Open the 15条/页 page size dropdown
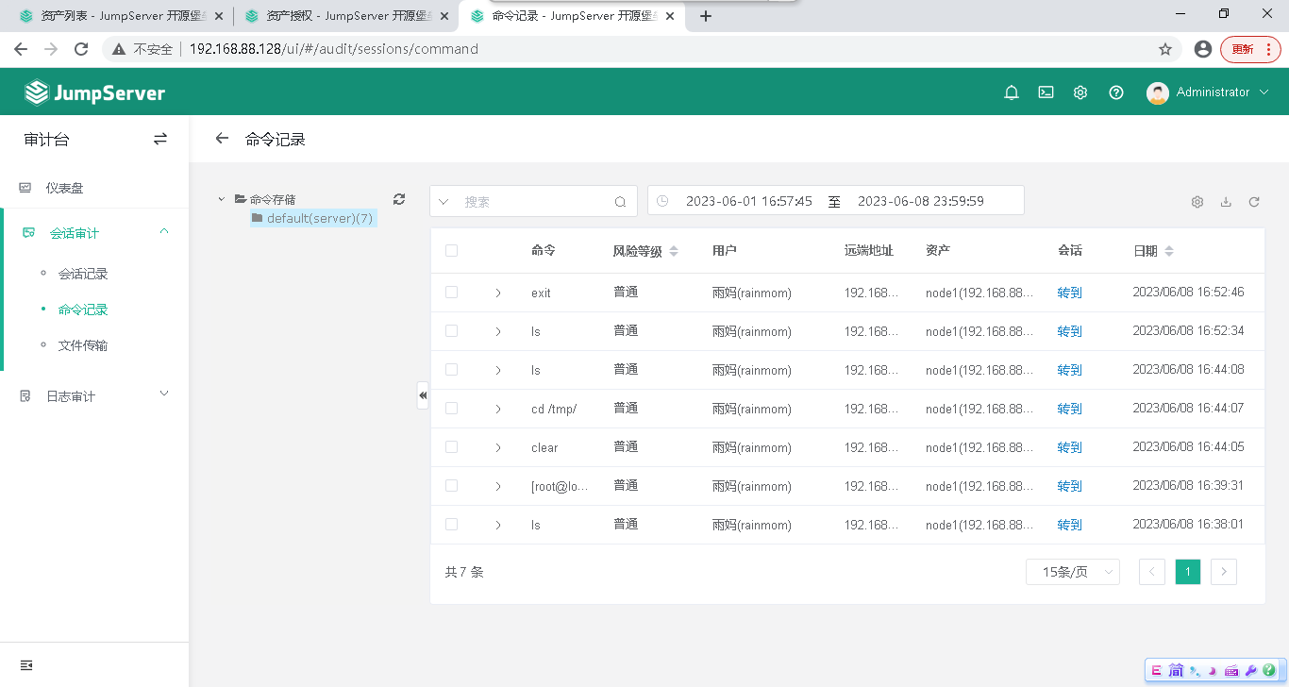This screenshot has width=1289, height=687. click(x=1073, y=572)
